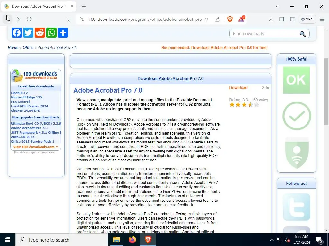The image size is (329, 246).
Task: Open File Explorer from taskbar
Action: pyautogui.click(x=116, y=240)
